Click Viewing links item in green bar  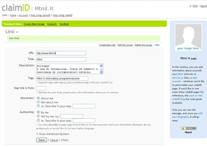click(12, 24)
